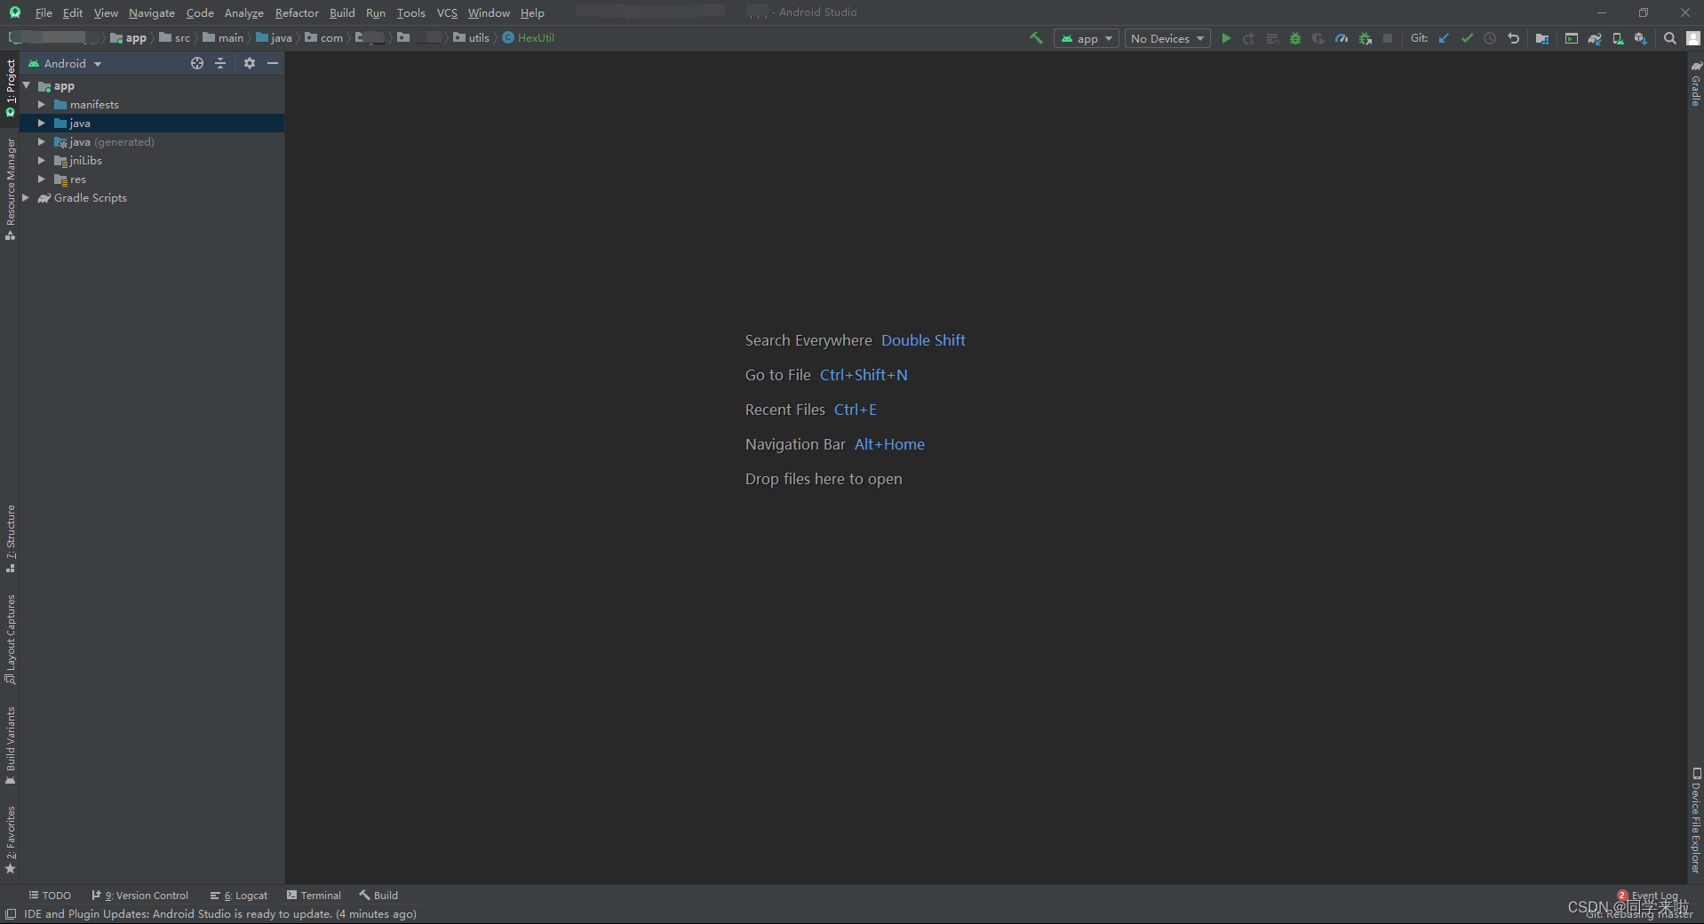Toggle the 1: Project side tab

click(x=11, y=87)
